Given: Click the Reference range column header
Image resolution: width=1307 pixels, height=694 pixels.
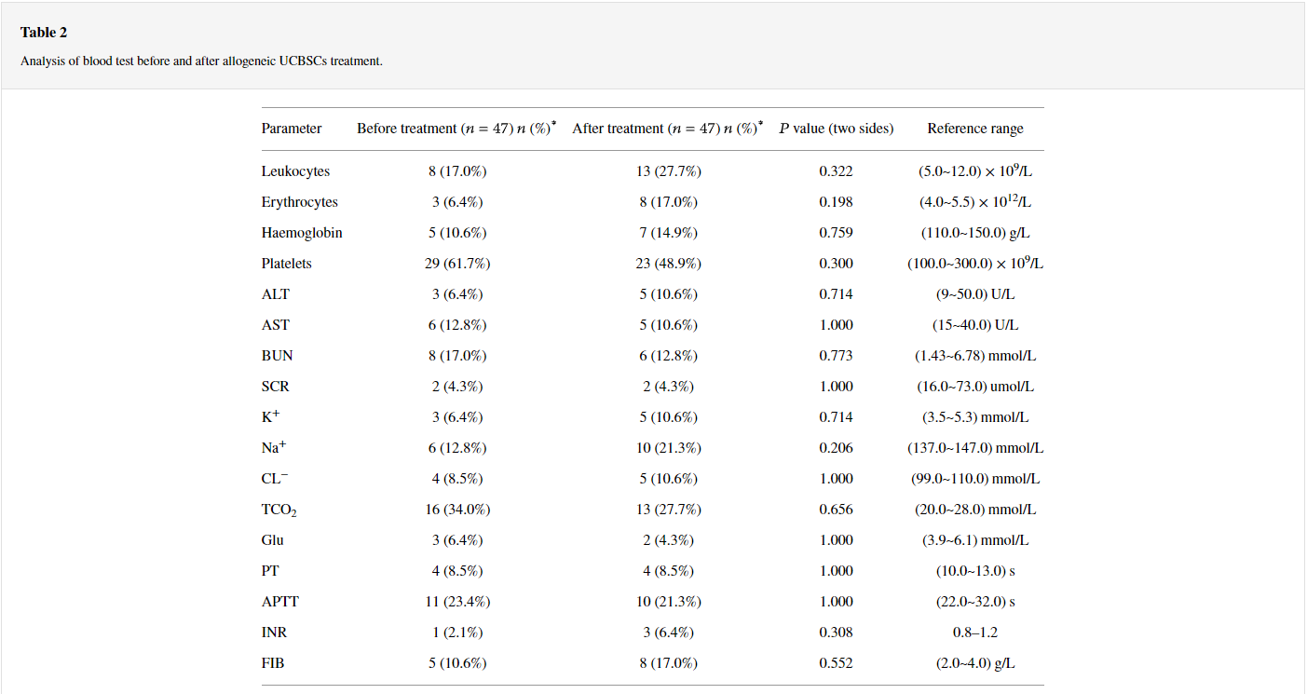Looking at the screenshot, I should 974,129.
